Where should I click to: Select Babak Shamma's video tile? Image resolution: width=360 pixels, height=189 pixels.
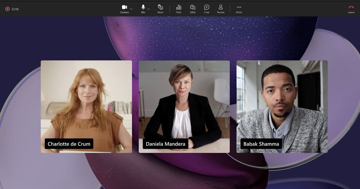point(282,106)
